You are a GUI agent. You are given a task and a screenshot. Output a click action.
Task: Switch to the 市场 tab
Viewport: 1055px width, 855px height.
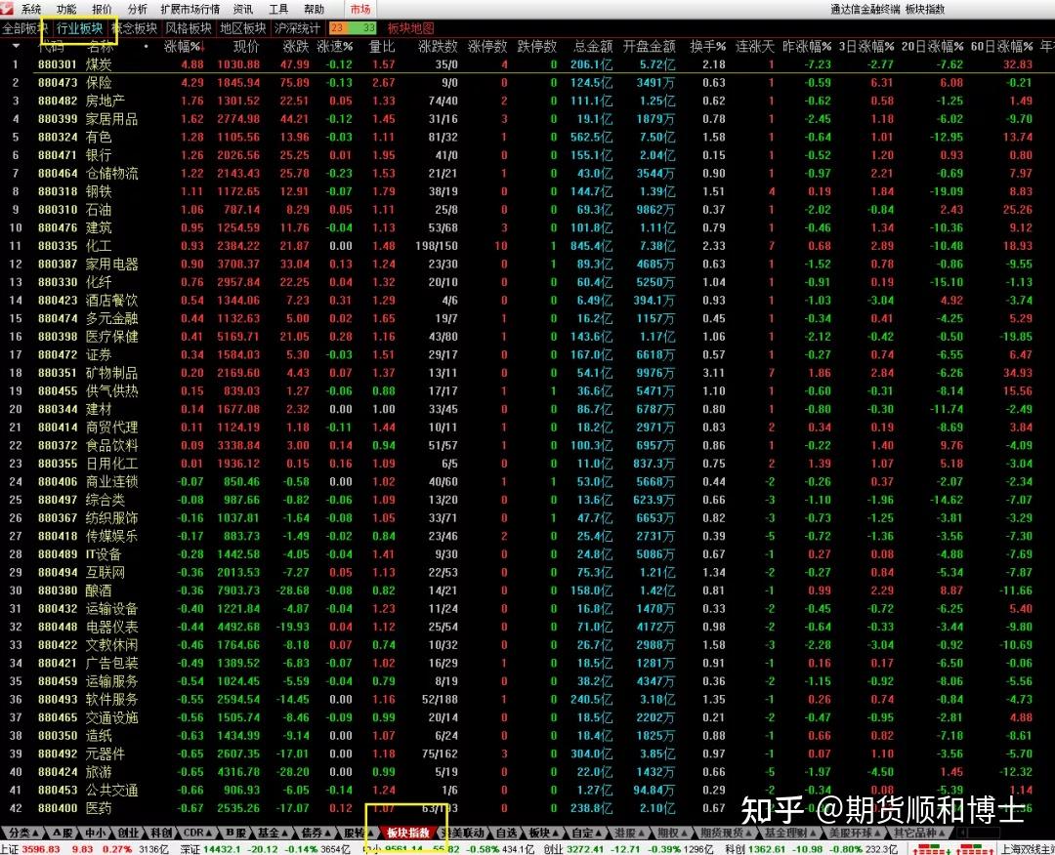pos(359,9)
